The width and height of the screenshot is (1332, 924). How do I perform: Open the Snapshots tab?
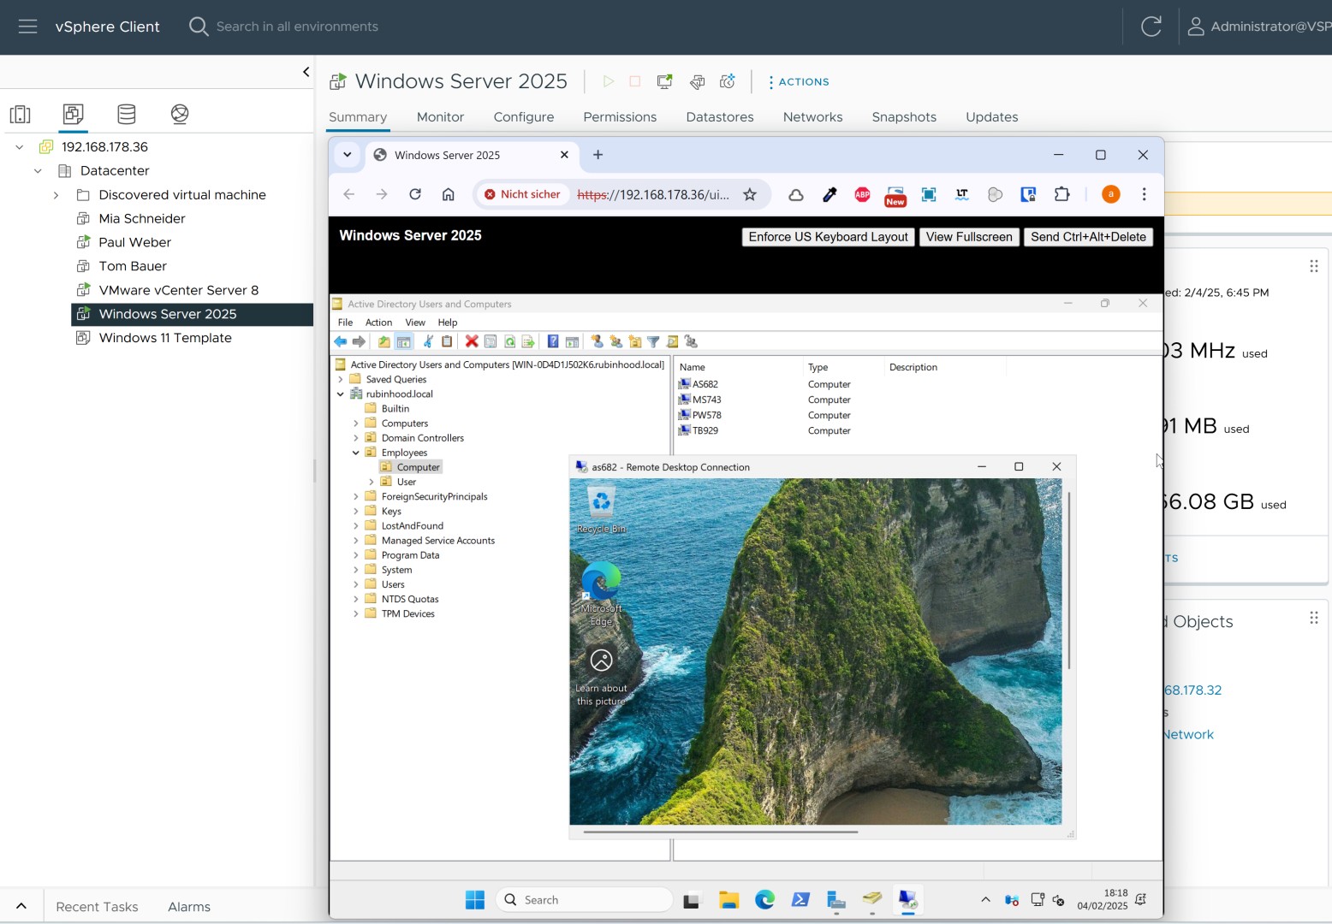904,117
